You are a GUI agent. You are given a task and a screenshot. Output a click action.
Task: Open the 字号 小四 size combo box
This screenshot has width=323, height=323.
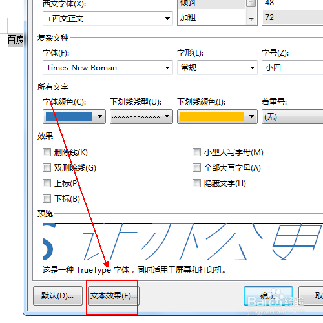pyautogui.click(x=293, y=68)
